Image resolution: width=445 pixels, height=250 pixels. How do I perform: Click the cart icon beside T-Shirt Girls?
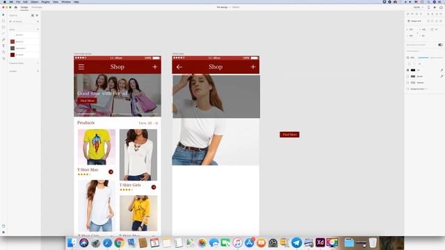154,187
